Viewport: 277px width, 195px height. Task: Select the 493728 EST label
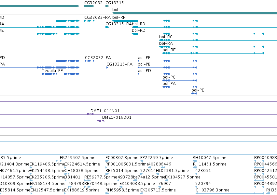tap(125, 177)
